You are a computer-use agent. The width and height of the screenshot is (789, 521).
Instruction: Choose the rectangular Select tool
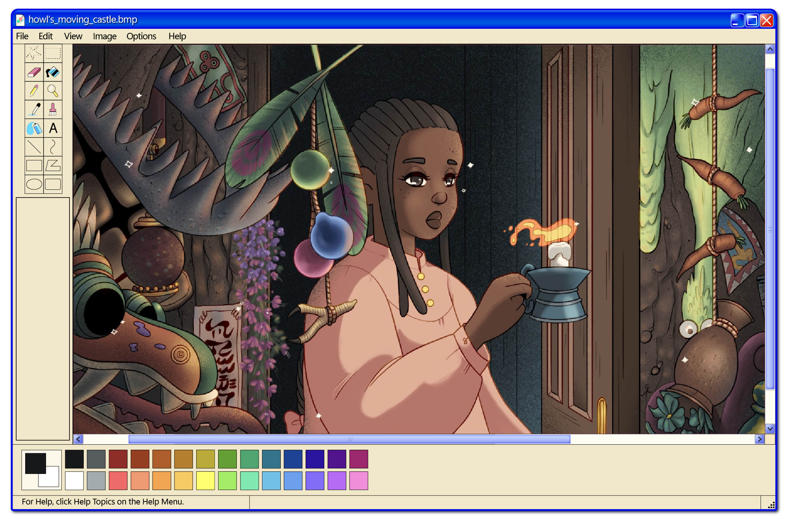53,53
